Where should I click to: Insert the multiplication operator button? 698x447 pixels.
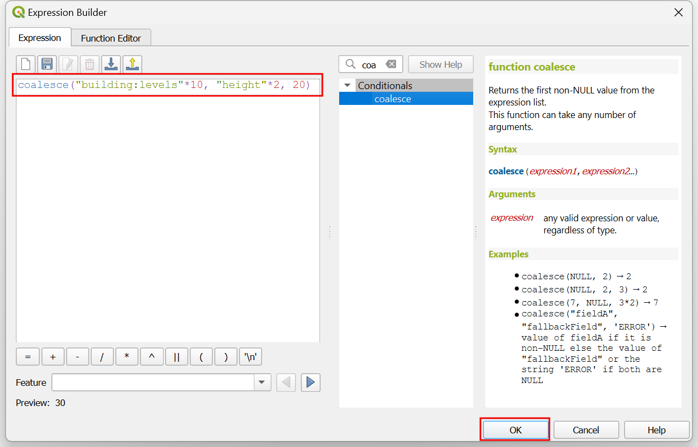point(127,357)
